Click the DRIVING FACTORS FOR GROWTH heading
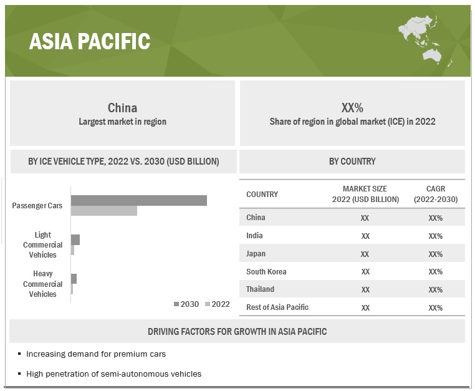 point(237,332)
